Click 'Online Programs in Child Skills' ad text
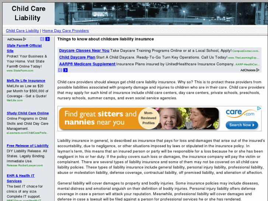The width and height of the screenshot is (268, 201). pyautogui.click(x=28, y=124)
